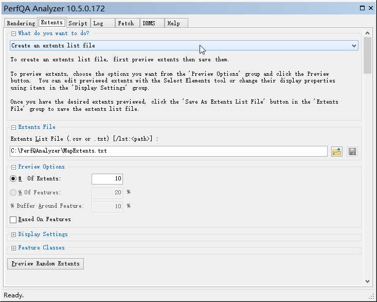The width and height of the screenshot is (377, 302).
Task: Maximize the PerfQA Analyzer window
Action: pos(362,8)
